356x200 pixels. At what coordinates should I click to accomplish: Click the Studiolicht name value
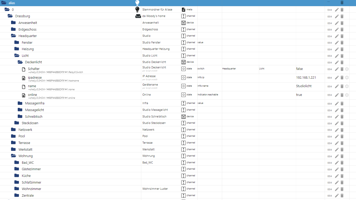(x=304, y=86)
